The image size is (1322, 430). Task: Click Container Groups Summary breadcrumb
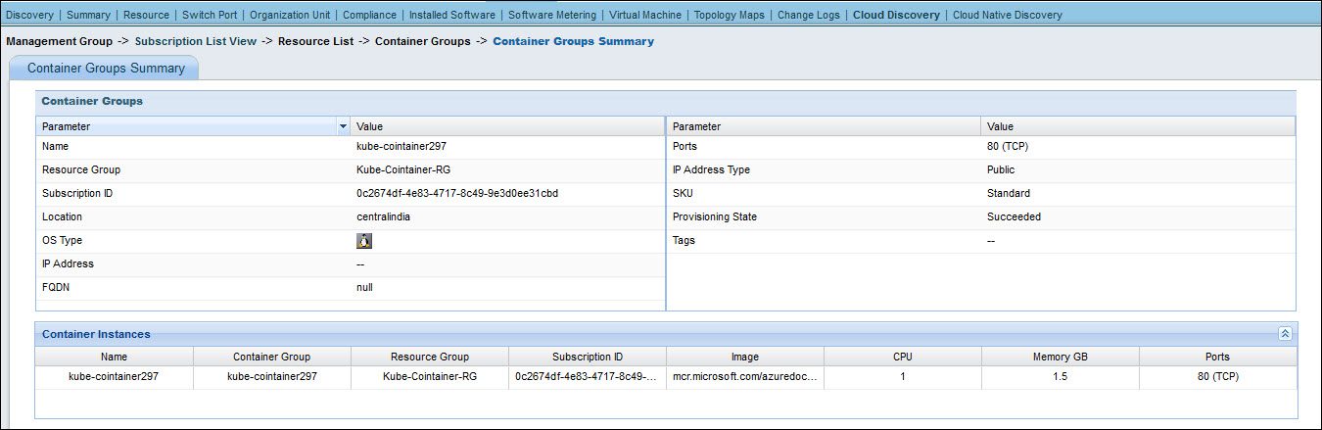click(x=574, y=41)
